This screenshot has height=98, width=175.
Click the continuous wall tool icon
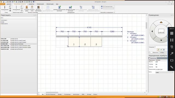[5, 7]
